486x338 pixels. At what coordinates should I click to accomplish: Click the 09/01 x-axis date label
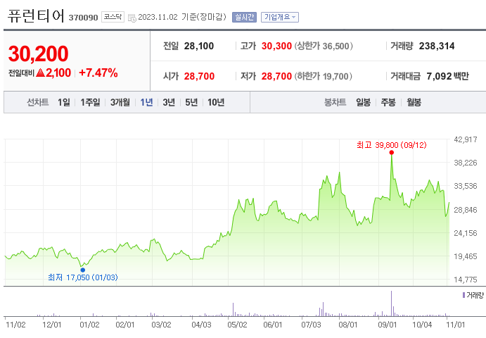pos(388,325)
